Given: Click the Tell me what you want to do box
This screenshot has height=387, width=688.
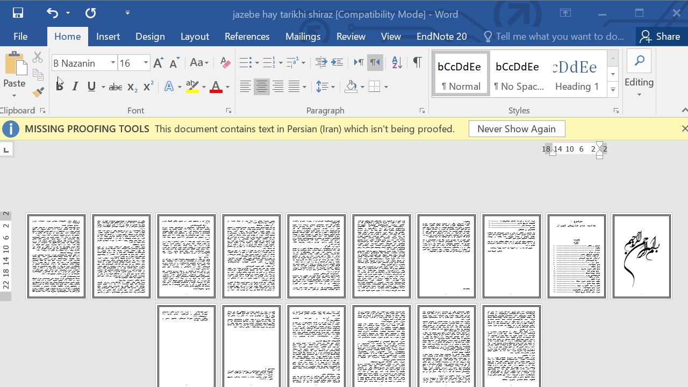Looking at the screenshot, I should coord(554,37).
